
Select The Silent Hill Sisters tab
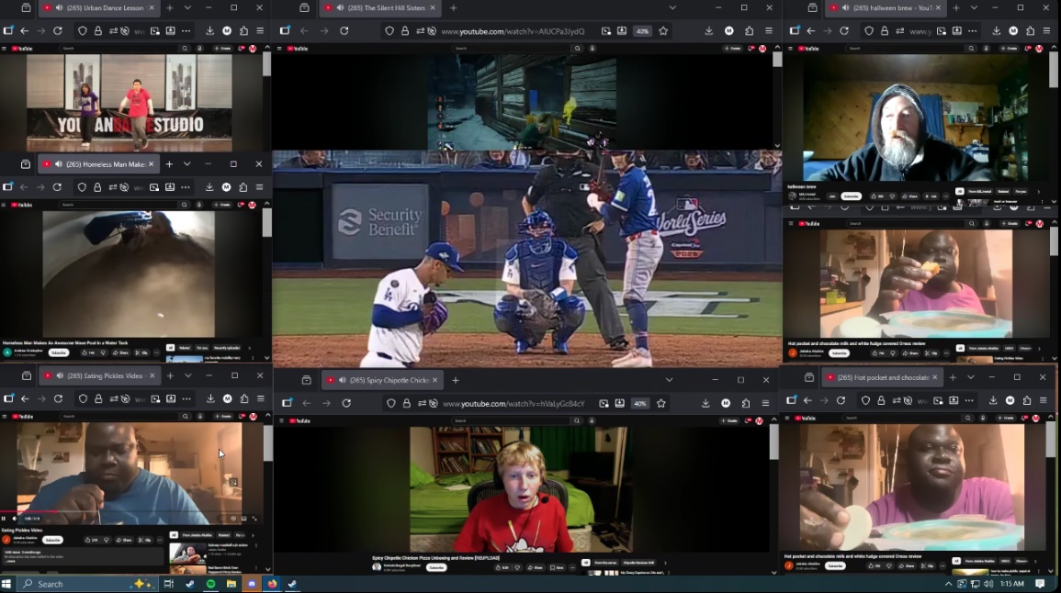379,8
